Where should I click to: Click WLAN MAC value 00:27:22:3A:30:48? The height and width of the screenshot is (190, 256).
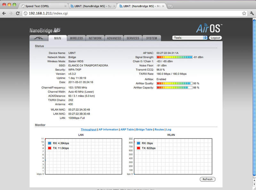pyautogui.click(x=79, y=109)
